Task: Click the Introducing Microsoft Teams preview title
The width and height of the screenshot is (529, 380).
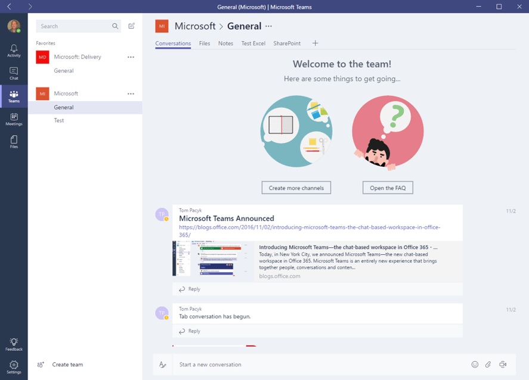Action: coord(348,247)
